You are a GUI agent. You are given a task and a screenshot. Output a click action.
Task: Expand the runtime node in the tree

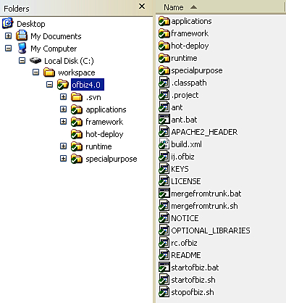pos(63,146)
